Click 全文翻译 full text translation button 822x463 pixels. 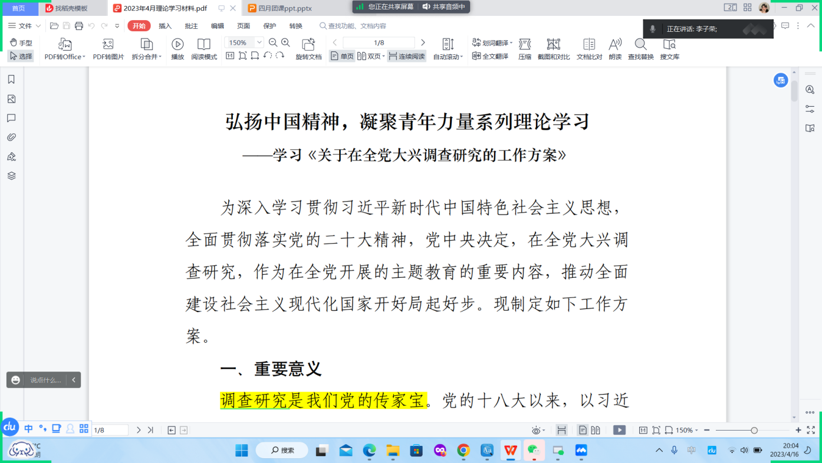point(491,57)
